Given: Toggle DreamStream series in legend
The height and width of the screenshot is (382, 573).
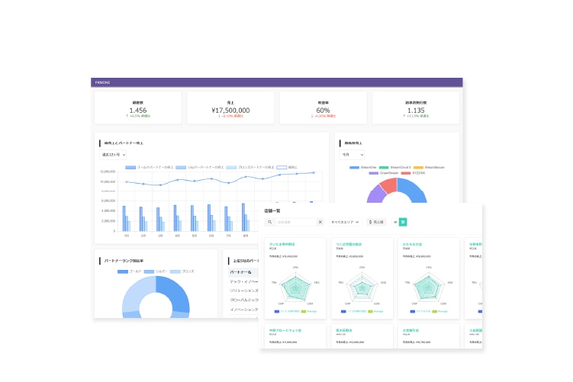Looking at the screenshot, I should point(374,173).
